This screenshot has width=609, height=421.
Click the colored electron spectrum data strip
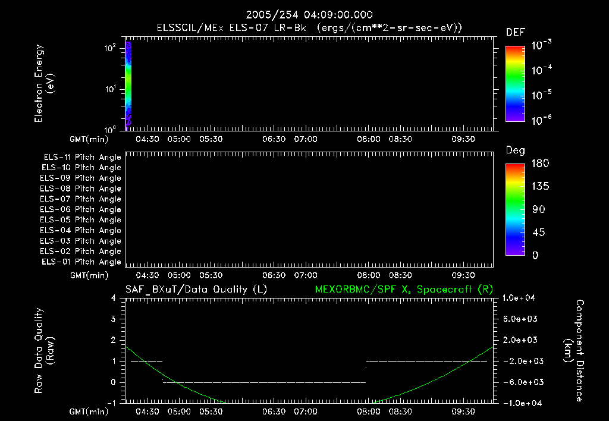[128, 86]
